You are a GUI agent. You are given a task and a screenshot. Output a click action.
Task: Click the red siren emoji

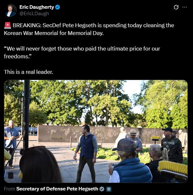click(7, 25)
